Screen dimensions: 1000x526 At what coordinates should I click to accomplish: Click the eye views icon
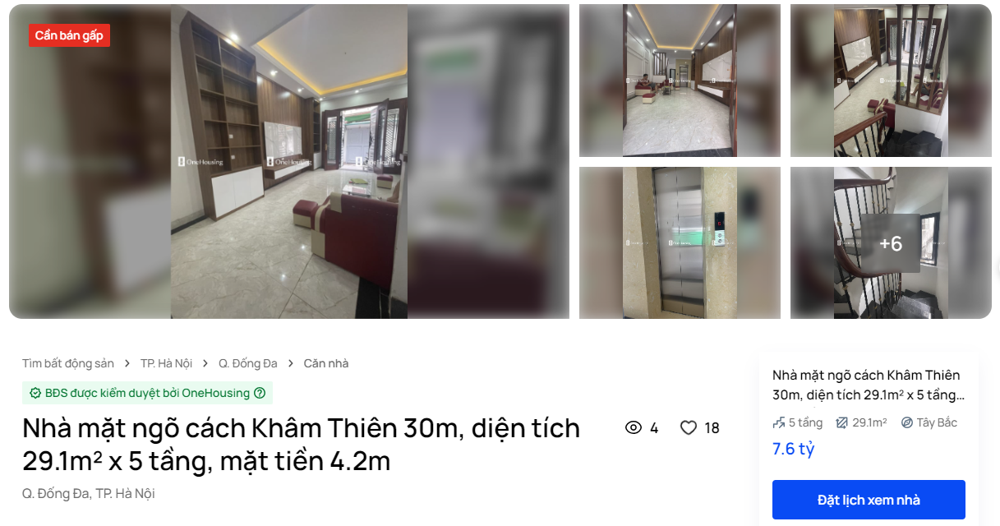pyautogui.click(x=634, y=427)
